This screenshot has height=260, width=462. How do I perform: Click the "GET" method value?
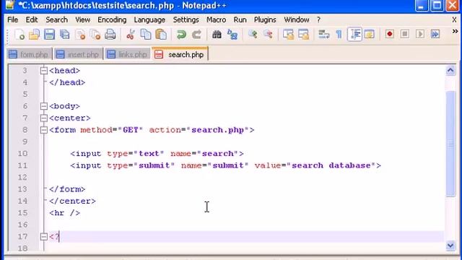coord(130,130)
